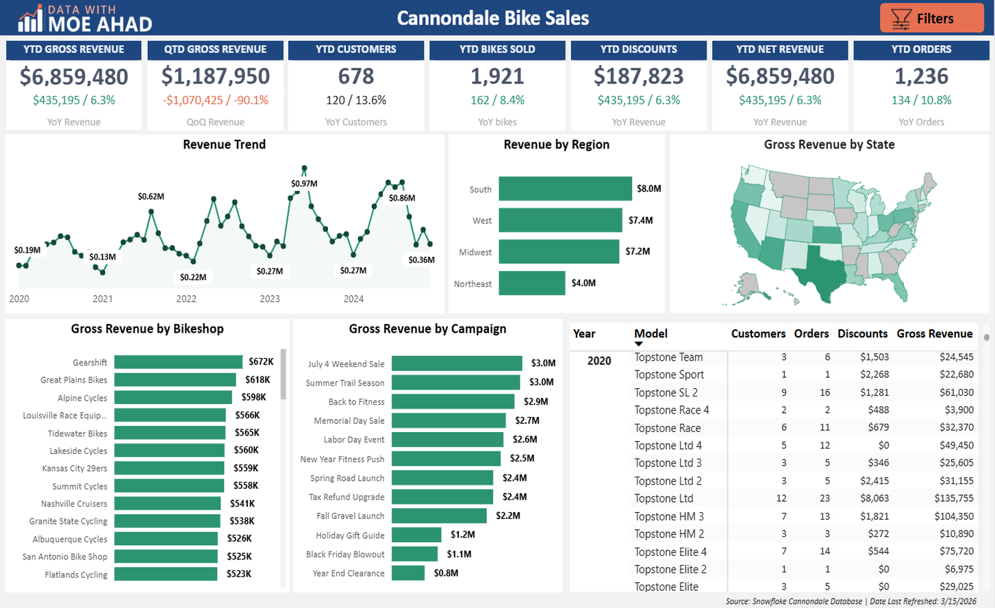The width and height of the screenshot is (995, 608).
Task: Click the QTD Gross Revenue card value
Action: pyautogui.click(x=216, y=77)
